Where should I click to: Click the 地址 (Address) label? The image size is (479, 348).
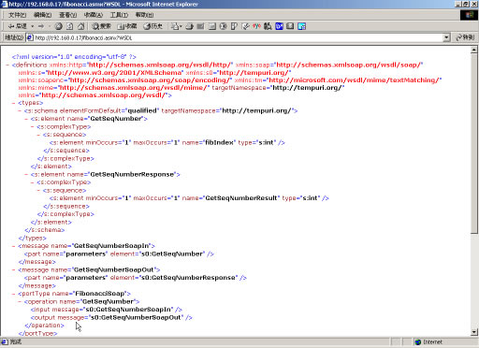click(14, 37)
